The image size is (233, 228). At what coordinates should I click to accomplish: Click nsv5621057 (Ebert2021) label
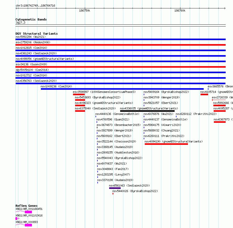[161, 103]
